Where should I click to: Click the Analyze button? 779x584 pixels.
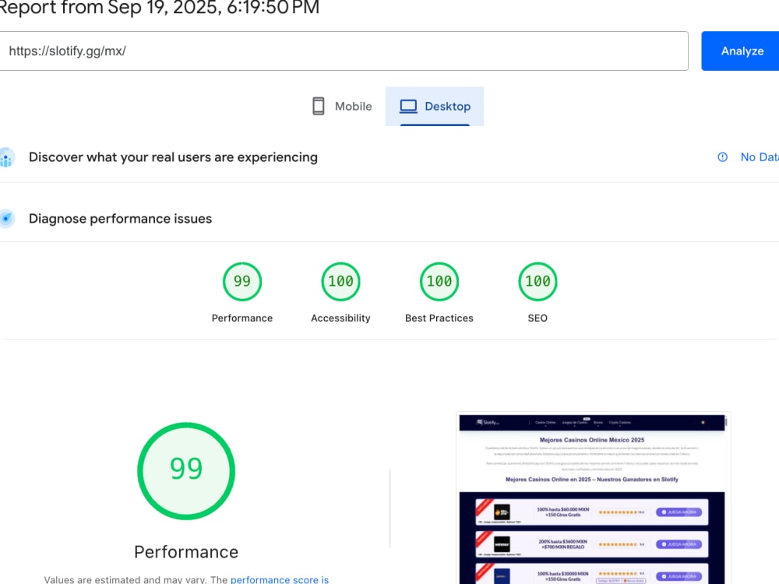(x=742, y=51)
